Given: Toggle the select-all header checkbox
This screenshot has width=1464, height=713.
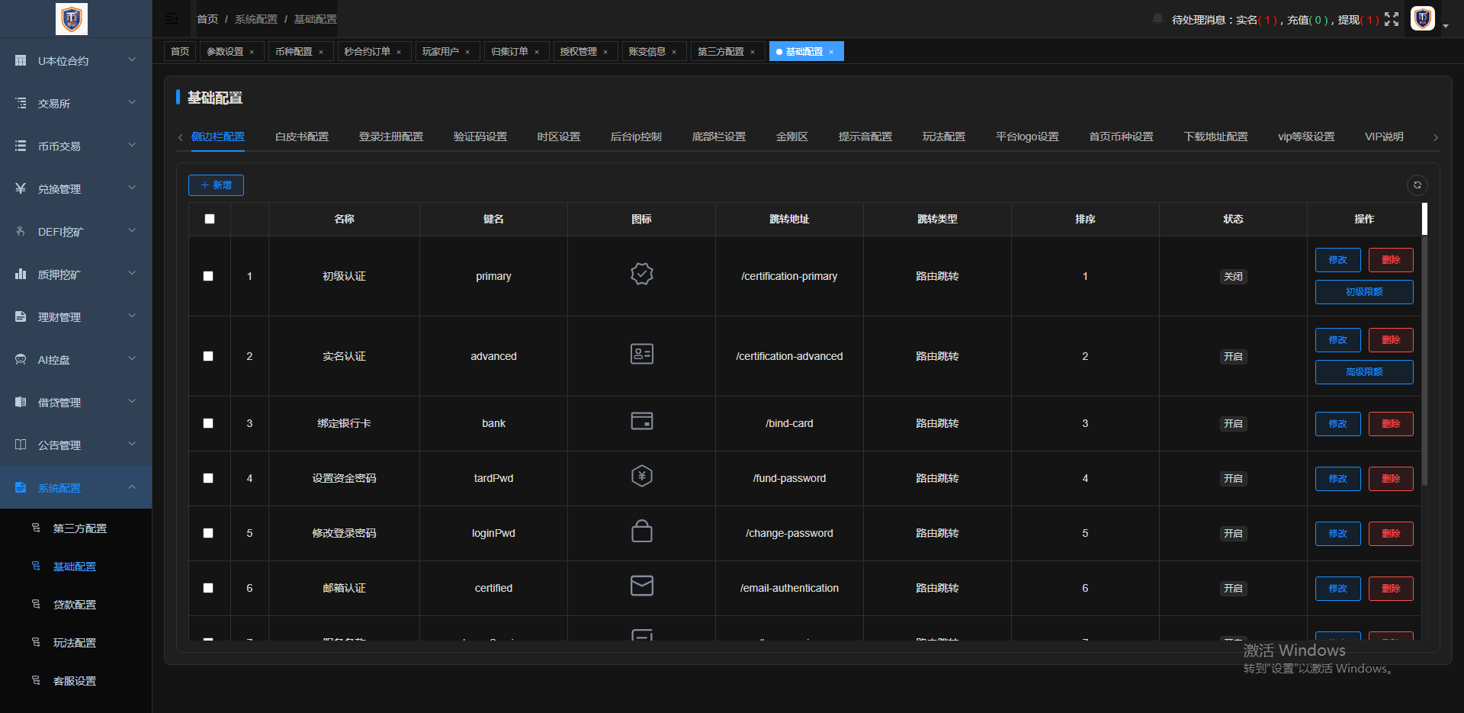Looking at the screenshot, I should click(x=210, y=219).
